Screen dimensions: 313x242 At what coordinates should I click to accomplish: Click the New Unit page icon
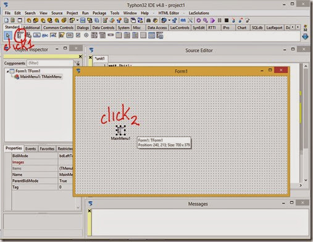(6, 20)
